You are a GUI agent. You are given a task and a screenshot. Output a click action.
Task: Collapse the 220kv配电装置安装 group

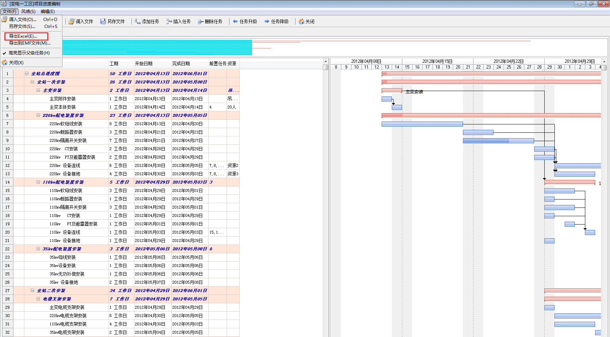click(38, 115)
